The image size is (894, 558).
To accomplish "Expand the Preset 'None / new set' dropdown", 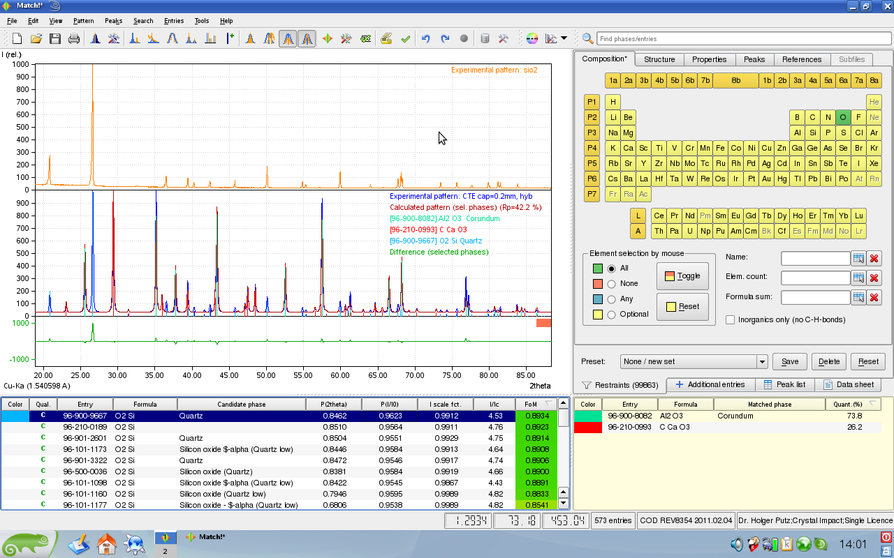I will click(762, 362).
